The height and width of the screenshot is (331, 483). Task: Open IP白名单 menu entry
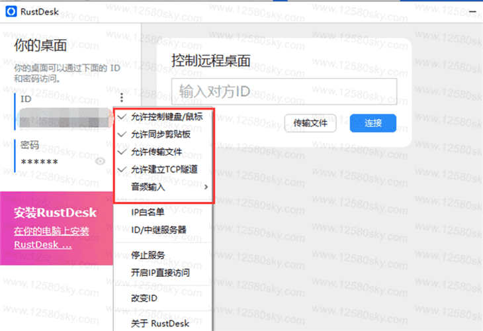pyautogui.click(x=163, y=212)
